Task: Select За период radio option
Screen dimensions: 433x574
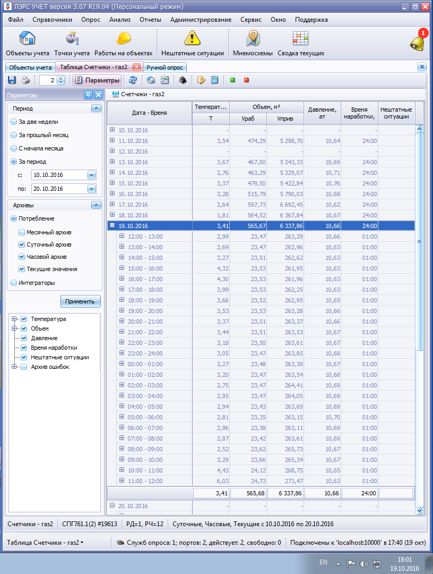Action: pos(28,162)
